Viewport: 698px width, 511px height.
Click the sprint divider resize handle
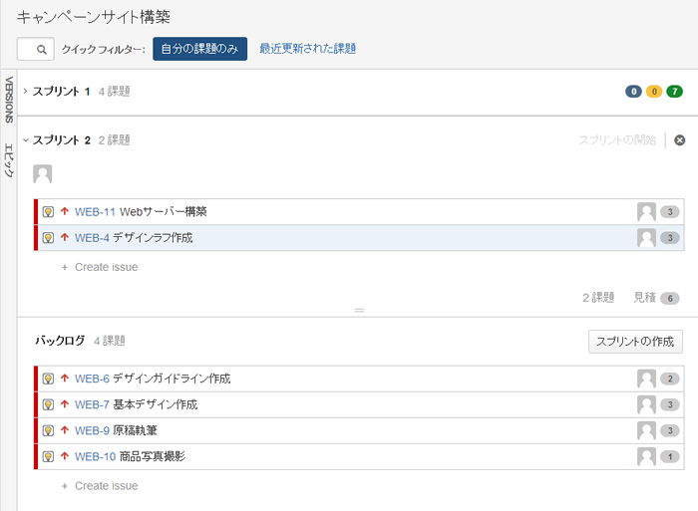(x=359, y=311)
